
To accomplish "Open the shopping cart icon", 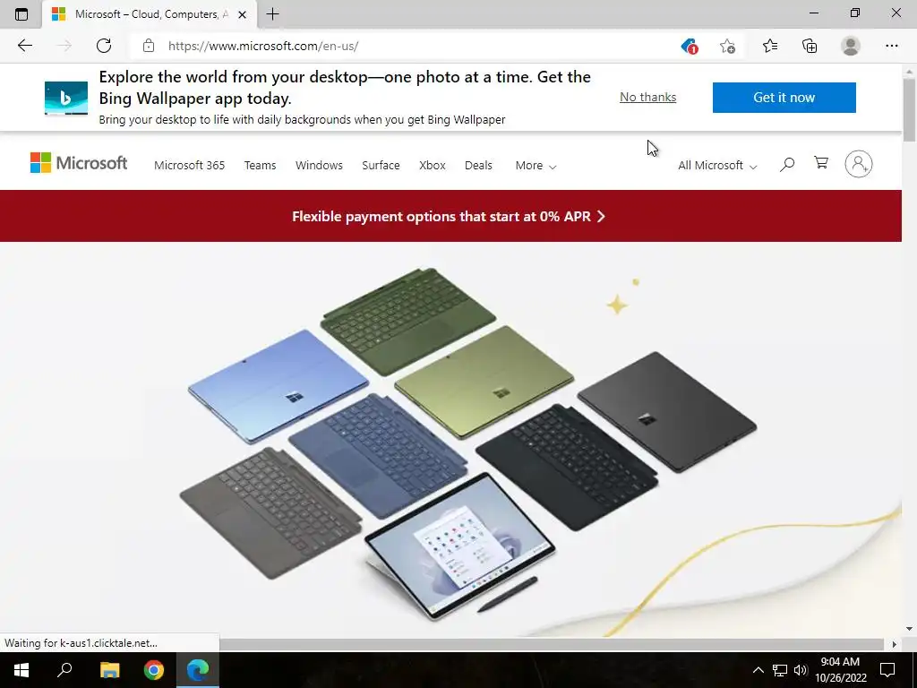I will 821,163.
